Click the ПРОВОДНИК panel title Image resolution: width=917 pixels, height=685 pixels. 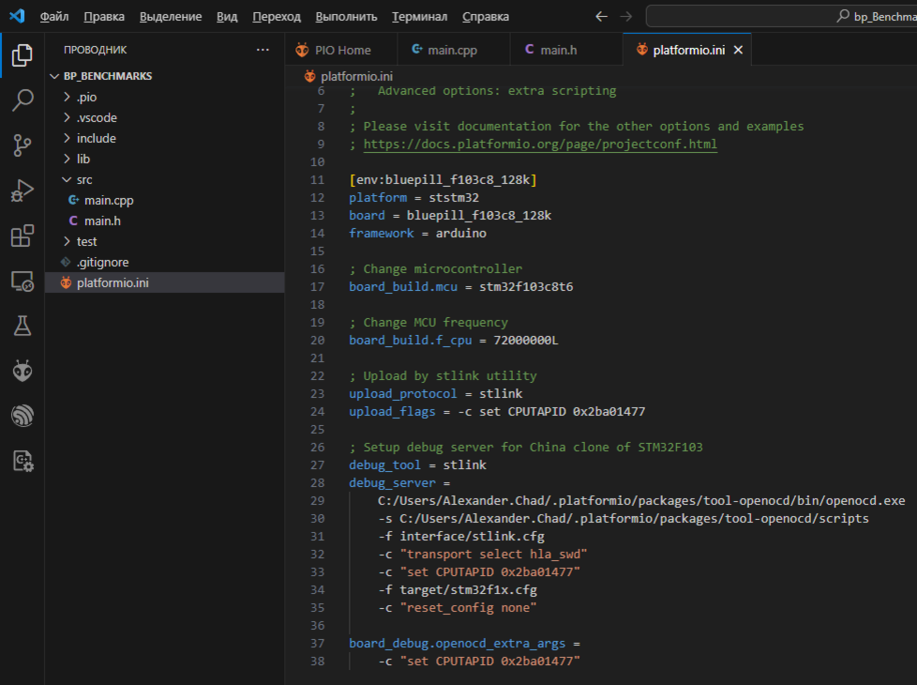[96, 50]
